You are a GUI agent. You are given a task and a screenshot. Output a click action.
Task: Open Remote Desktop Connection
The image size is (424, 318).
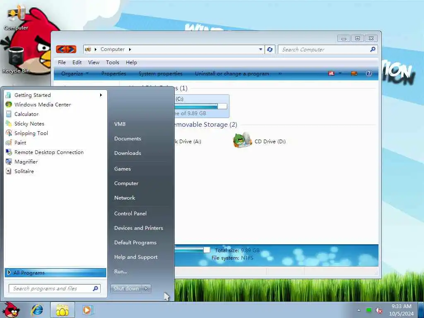[55, 152]
